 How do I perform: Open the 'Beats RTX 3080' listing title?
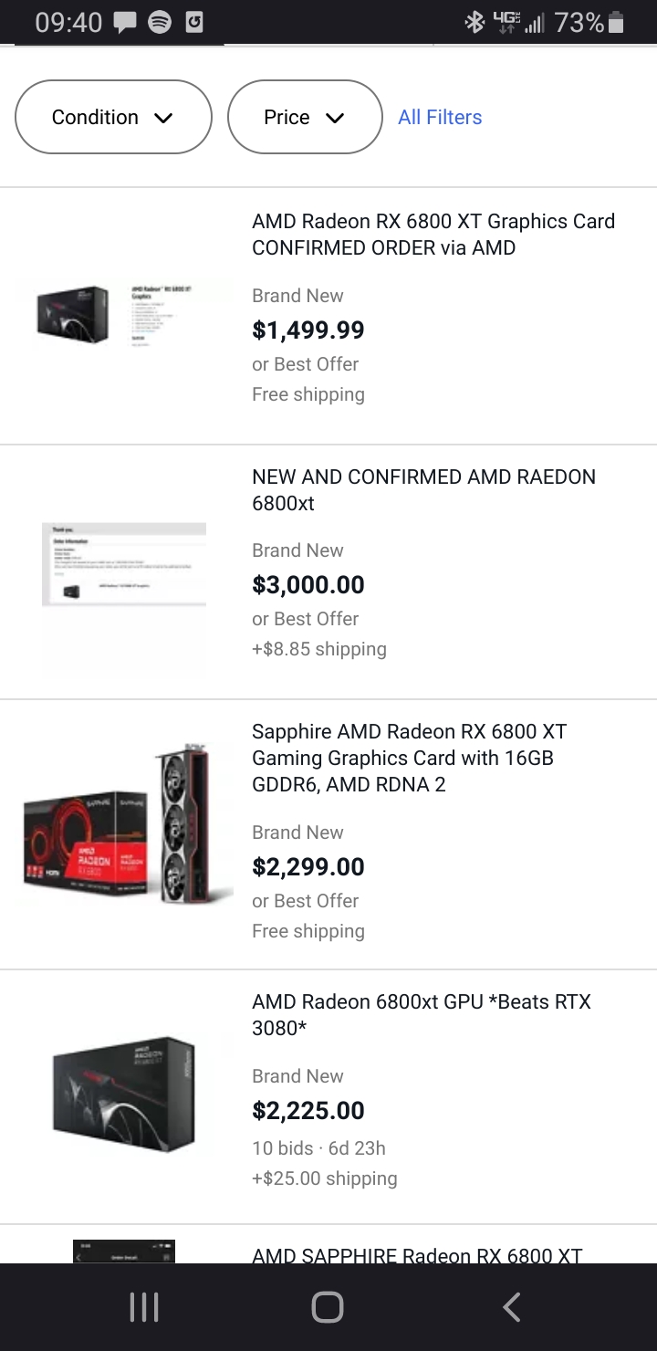point(421,1014)
